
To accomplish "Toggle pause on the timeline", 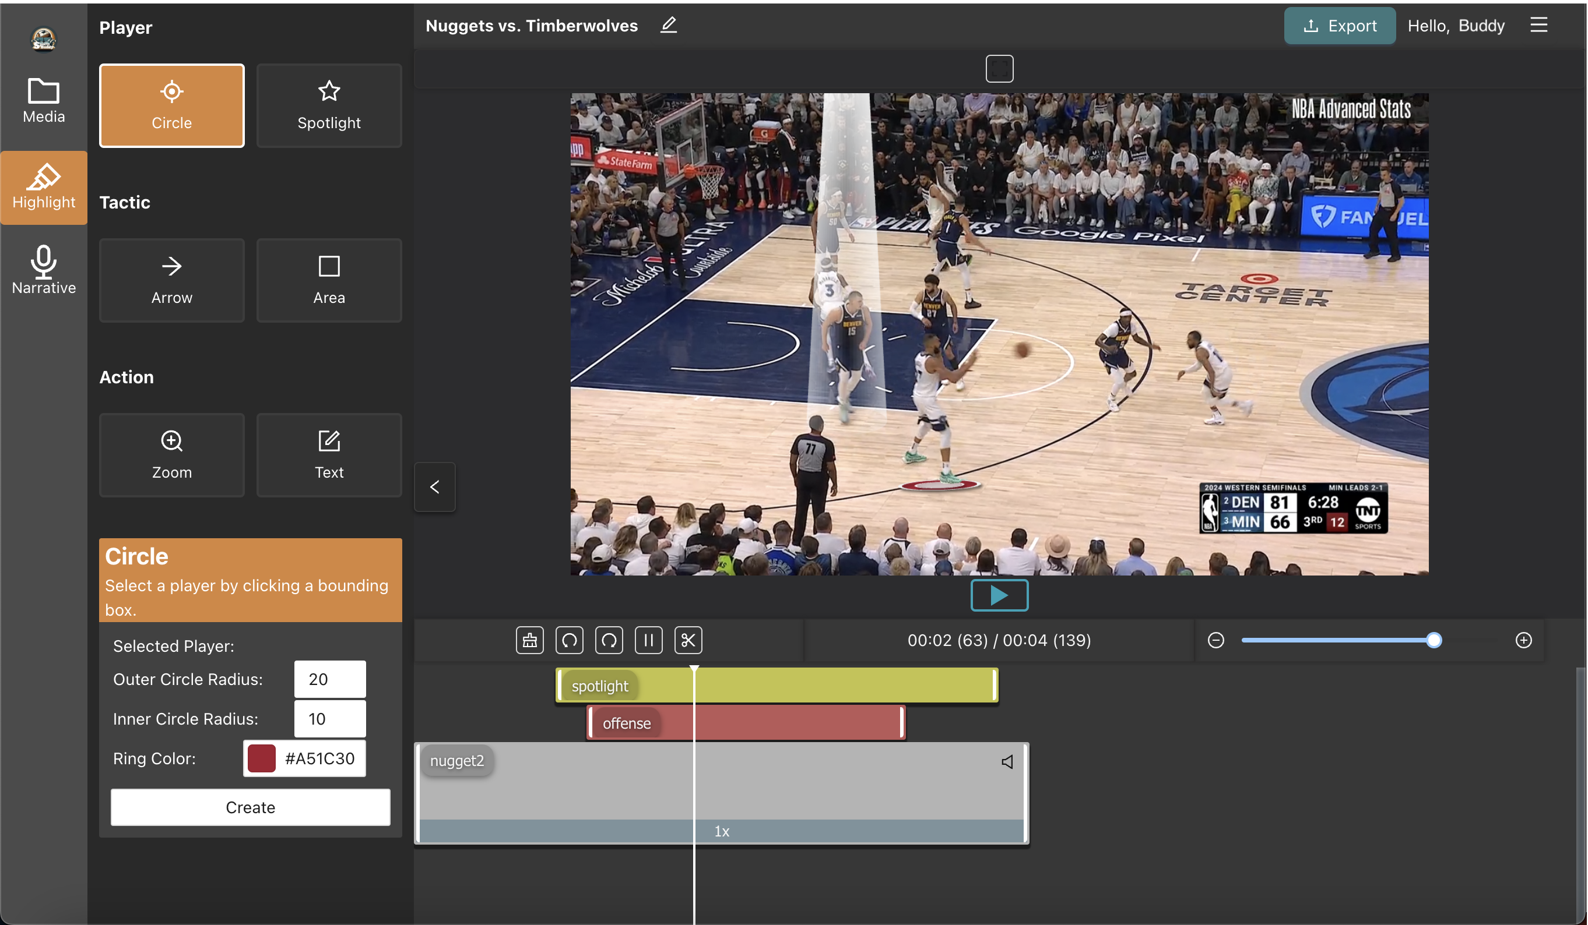I will (x=647, y=640).
